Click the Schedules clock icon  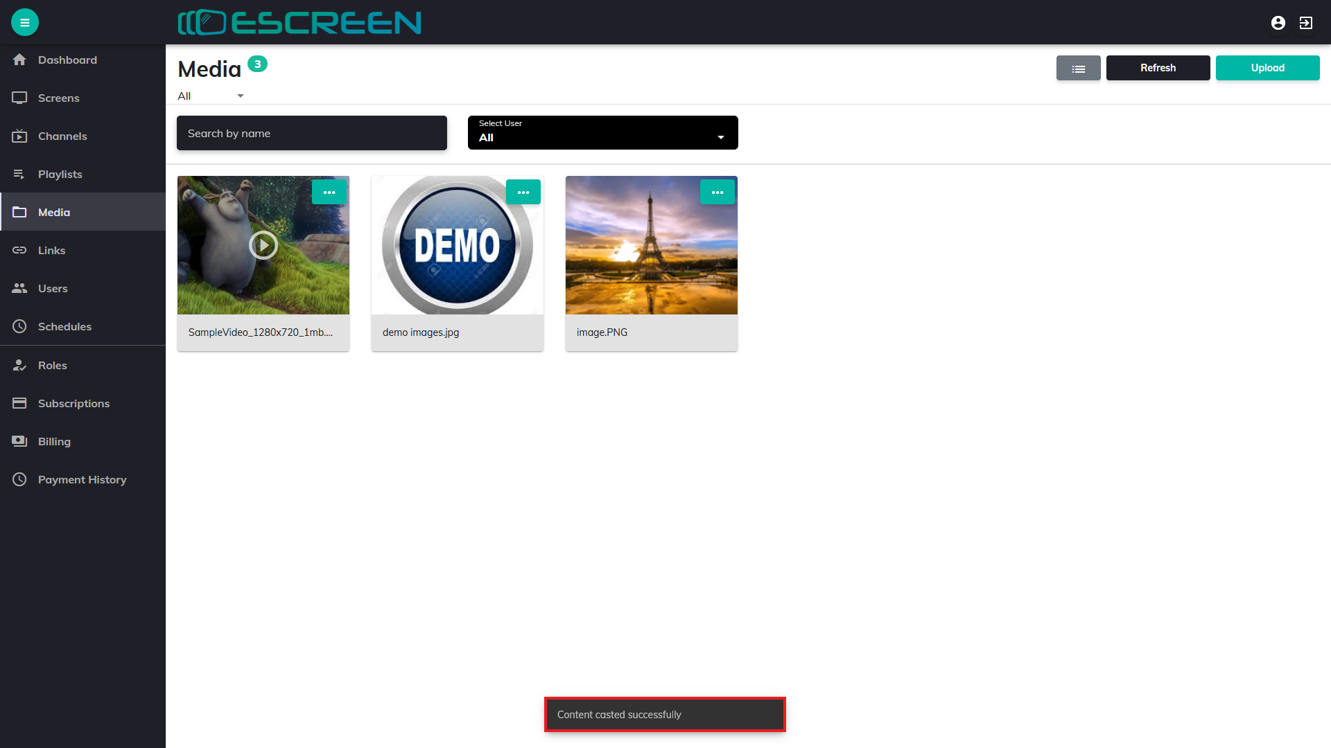(19, 327)
